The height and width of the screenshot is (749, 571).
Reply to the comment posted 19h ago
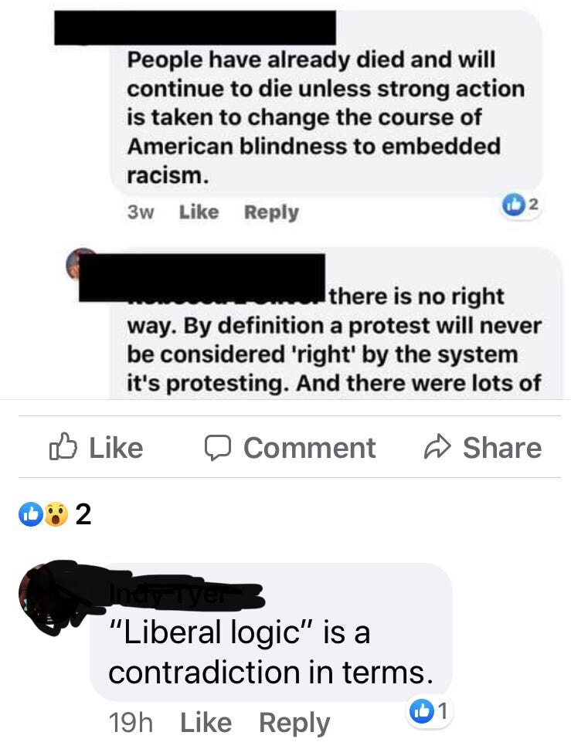point(294,724)
